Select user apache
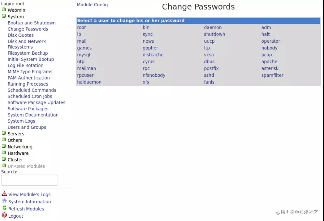The width and height of the screenshot is (324, 221). (269, 62)
